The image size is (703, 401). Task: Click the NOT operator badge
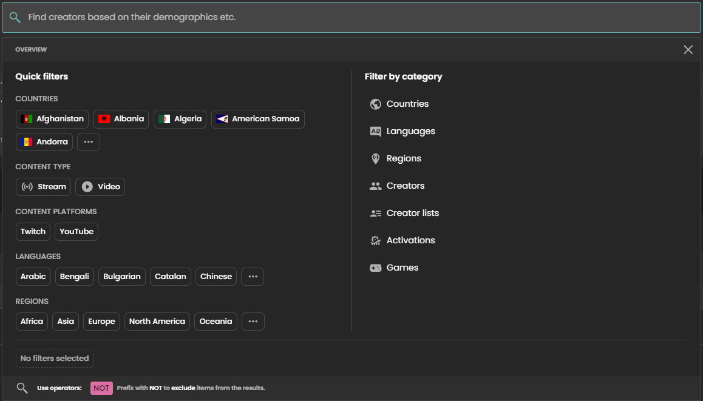[x=101, y=388]
